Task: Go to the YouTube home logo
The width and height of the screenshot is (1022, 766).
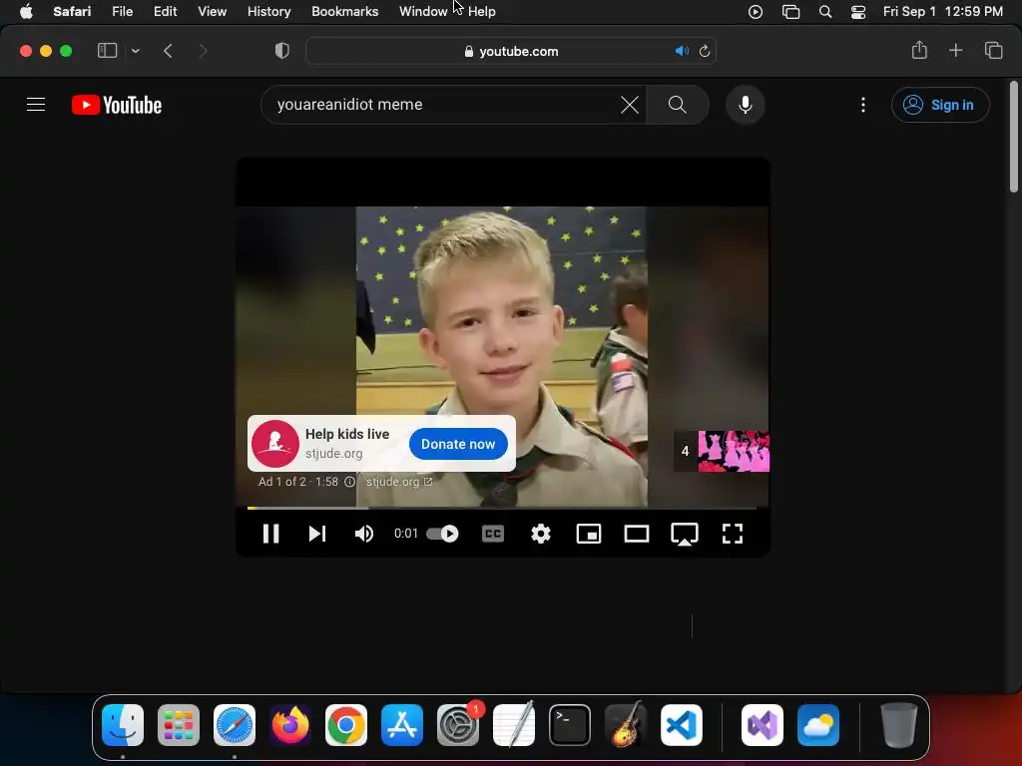Action: pyautogui.click(x=117, y=105)
